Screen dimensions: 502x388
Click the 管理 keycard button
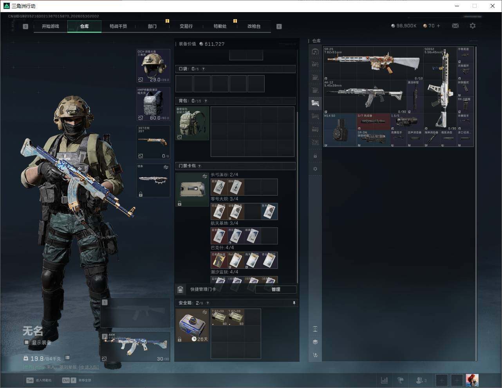point(276,289)
